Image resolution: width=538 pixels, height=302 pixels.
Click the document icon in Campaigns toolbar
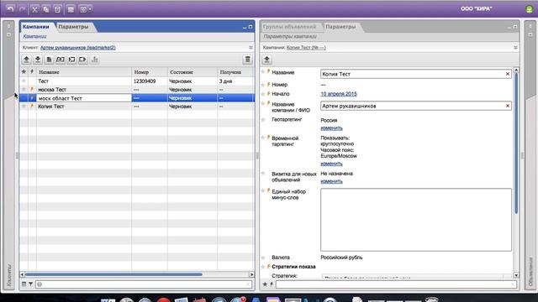(49, 60)
